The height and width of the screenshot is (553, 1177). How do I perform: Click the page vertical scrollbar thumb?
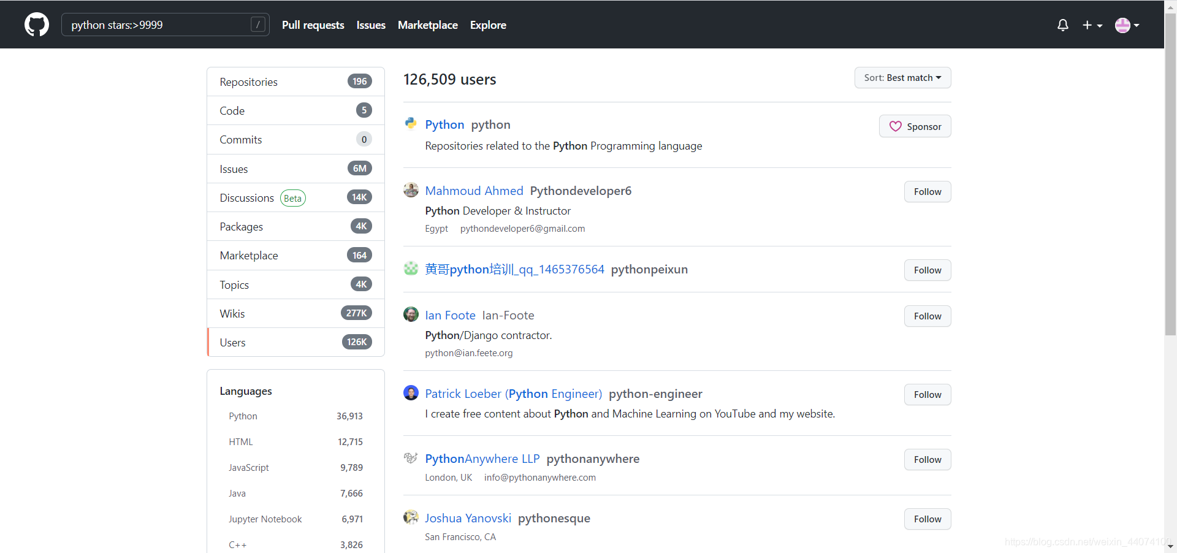click(1170, 174)
